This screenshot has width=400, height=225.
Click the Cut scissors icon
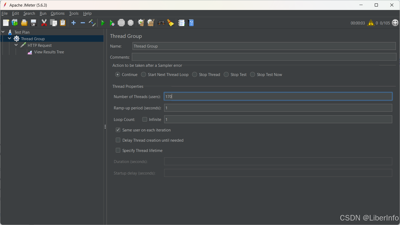click(x=44, y=23)
